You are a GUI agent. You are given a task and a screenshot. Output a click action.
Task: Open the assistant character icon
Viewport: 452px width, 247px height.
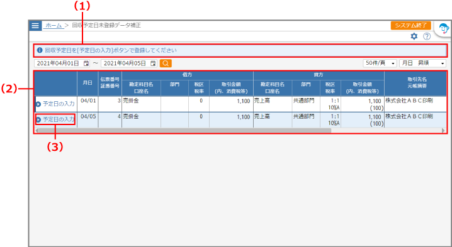(443, 29)
